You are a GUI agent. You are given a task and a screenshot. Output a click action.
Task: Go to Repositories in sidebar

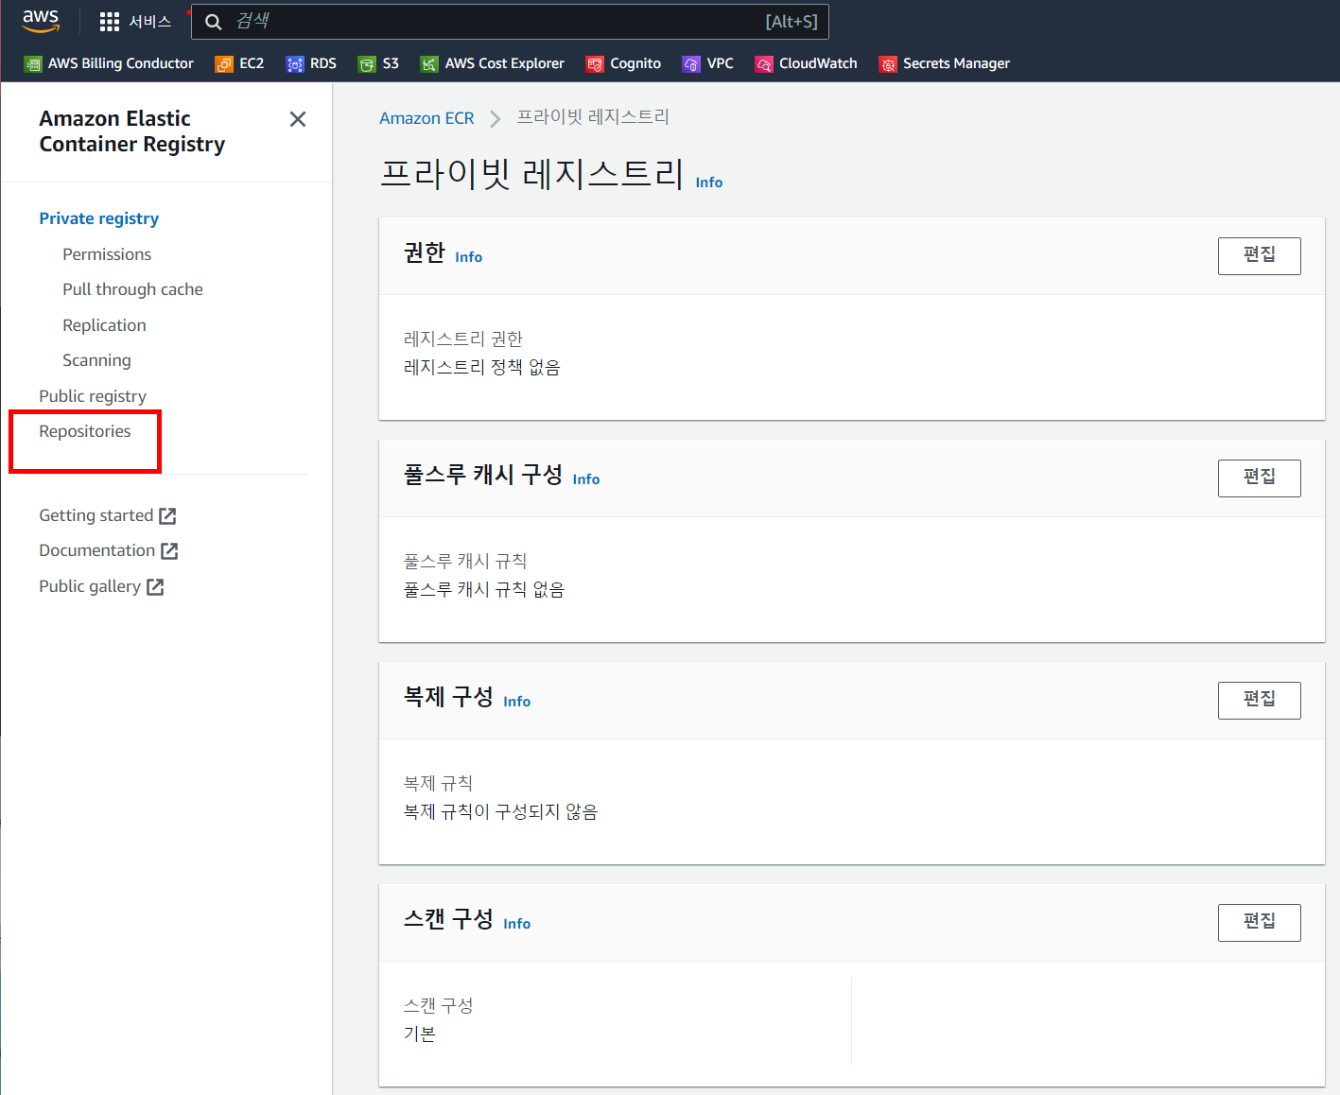tap(85, 431)
